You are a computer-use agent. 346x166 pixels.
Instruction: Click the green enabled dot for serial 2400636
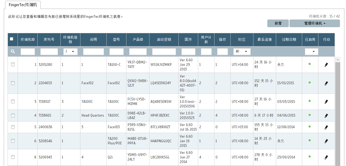tap(309, 126)
